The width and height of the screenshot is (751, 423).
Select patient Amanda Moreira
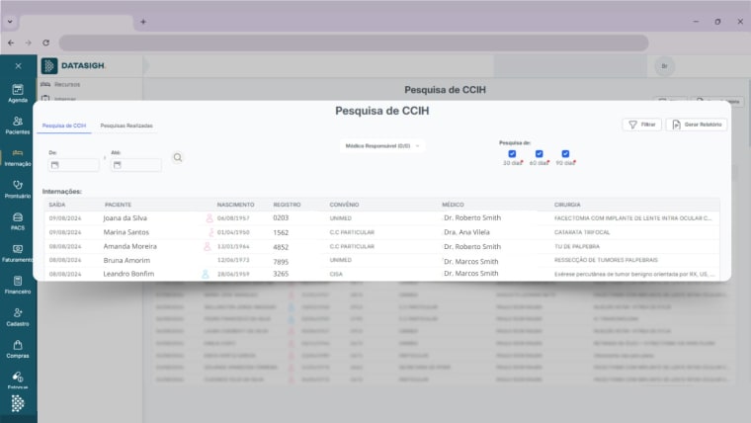point(129,246)
